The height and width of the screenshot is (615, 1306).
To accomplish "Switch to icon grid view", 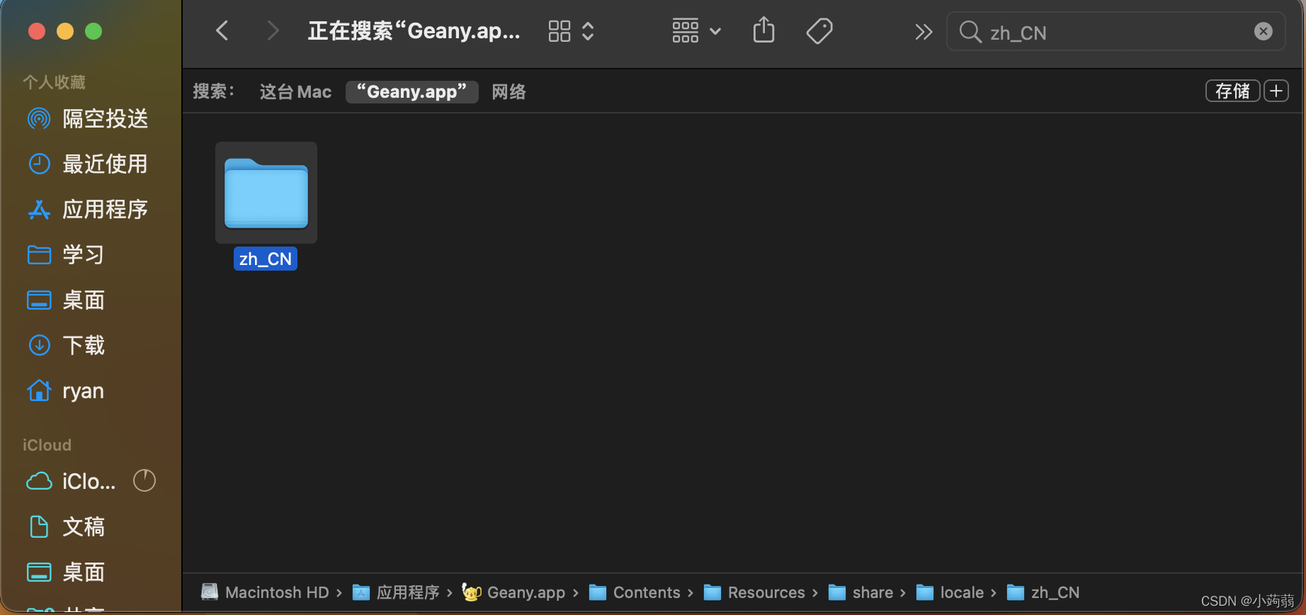I will point(560,31).
